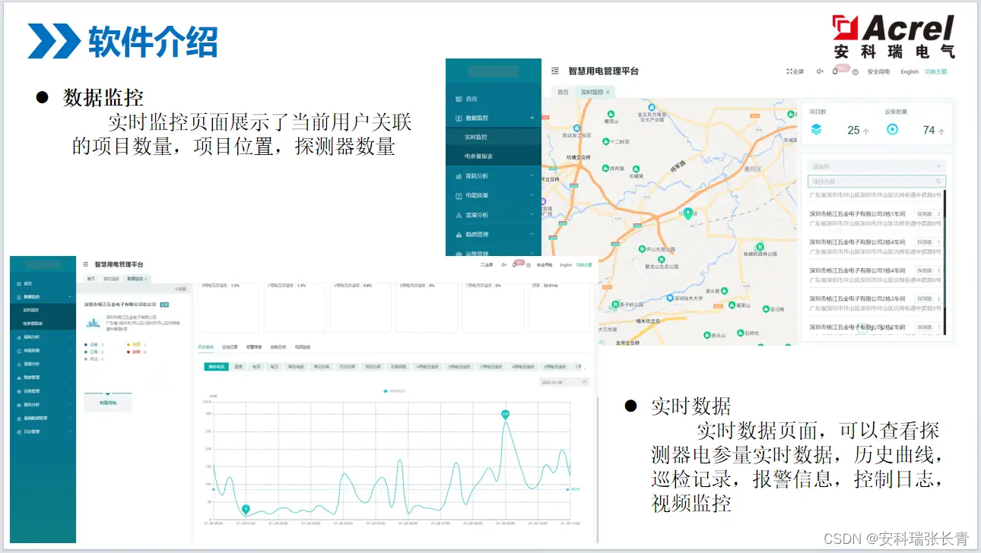Expand 基础数据管理 in data window sidebar
The height and width of the screenshot is (553, 981).
pyautogui.click(x=43, y=418)
